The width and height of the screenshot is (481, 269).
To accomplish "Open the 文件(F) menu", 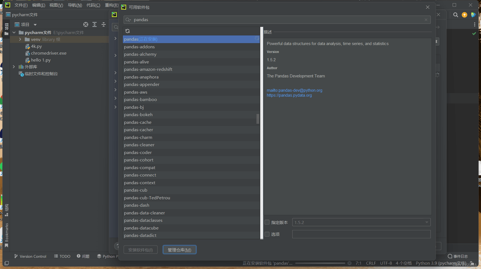I will 21,5.
